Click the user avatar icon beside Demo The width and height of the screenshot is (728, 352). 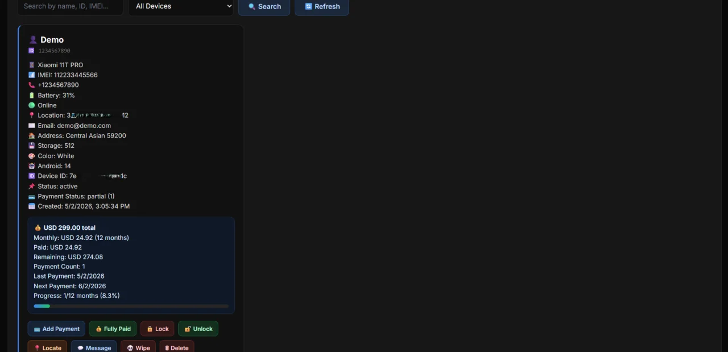pyautogui.click(x=33, y=40)
